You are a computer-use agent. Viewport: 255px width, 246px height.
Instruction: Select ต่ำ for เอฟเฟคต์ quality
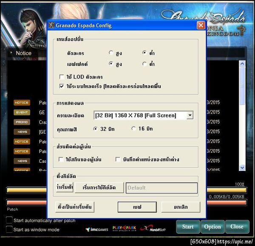pyautogui.click(x=144, y=64)
